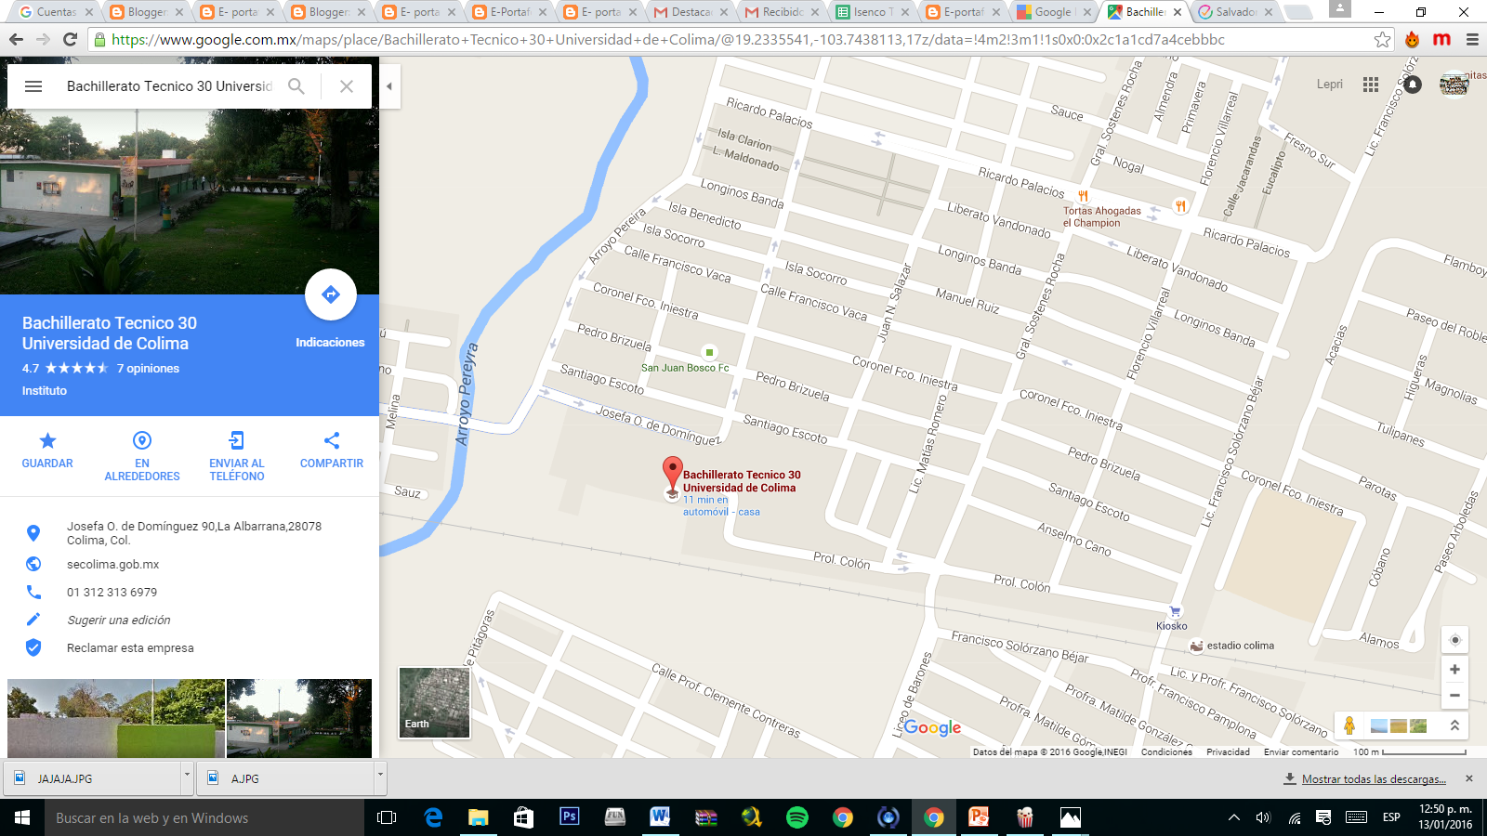Select the Street View pegman
The image size is (1487, 836).
pos(1349,725)
